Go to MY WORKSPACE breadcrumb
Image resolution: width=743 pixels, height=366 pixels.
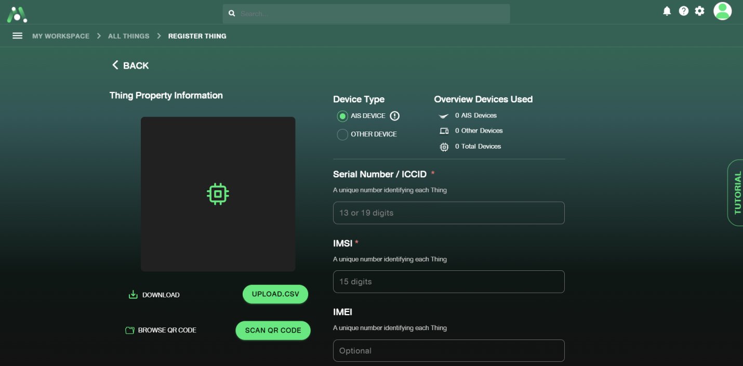(61, 36)
